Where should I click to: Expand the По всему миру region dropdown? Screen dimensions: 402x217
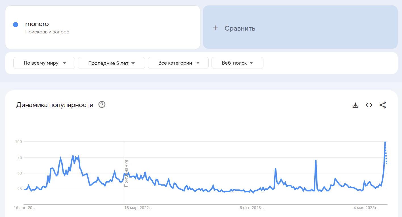[x=44, y=63]
